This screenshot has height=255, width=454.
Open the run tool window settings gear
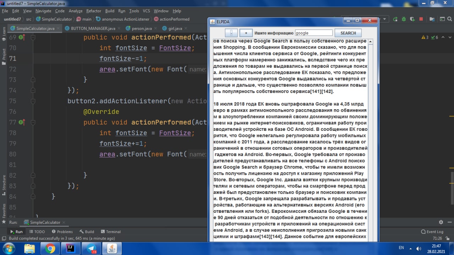441,222
